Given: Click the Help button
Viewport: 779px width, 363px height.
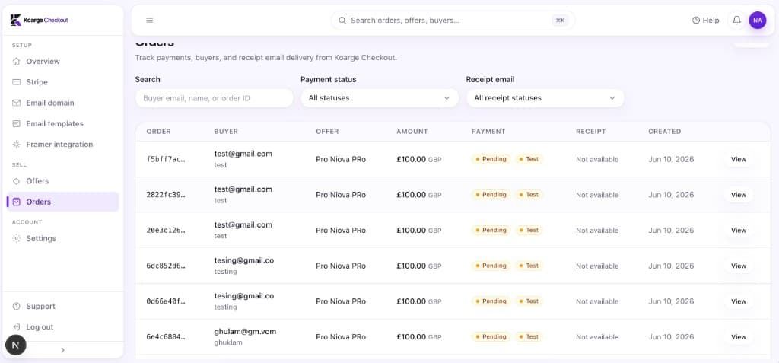Looking at the screenshot, I should 705,21.
